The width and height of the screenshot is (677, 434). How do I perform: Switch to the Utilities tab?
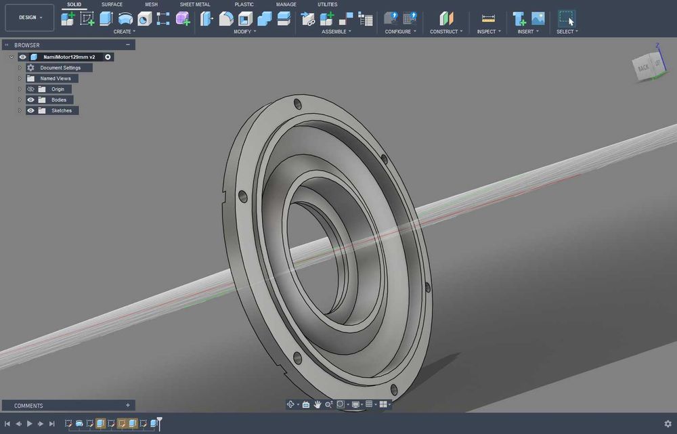[327, 4]
